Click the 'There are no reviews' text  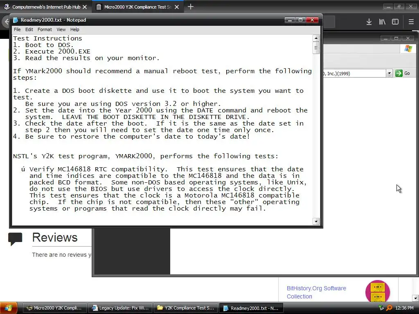click(x=61, y=255)
